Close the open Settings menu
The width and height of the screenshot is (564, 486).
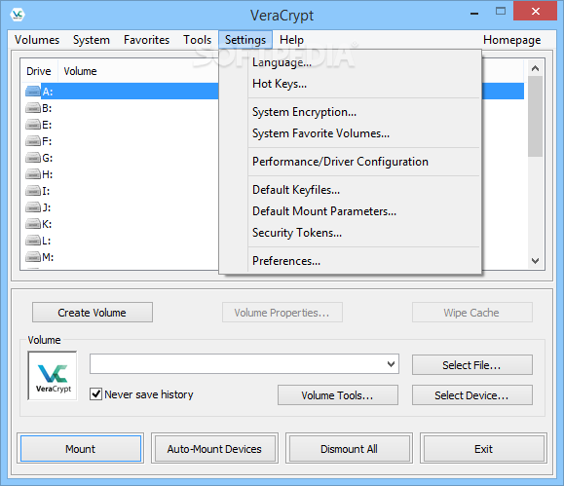pos(245,40)
